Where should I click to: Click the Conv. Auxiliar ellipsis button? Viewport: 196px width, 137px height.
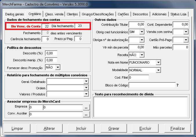[x=86, y=114]
